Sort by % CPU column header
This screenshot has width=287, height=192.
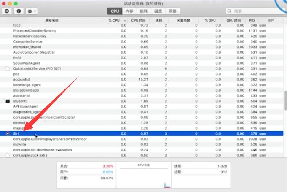click(115, 20)
